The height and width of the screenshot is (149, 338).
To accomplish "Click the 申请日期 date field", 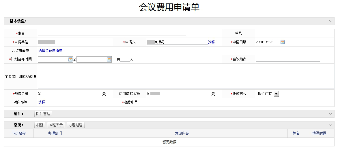I will 268,42.
